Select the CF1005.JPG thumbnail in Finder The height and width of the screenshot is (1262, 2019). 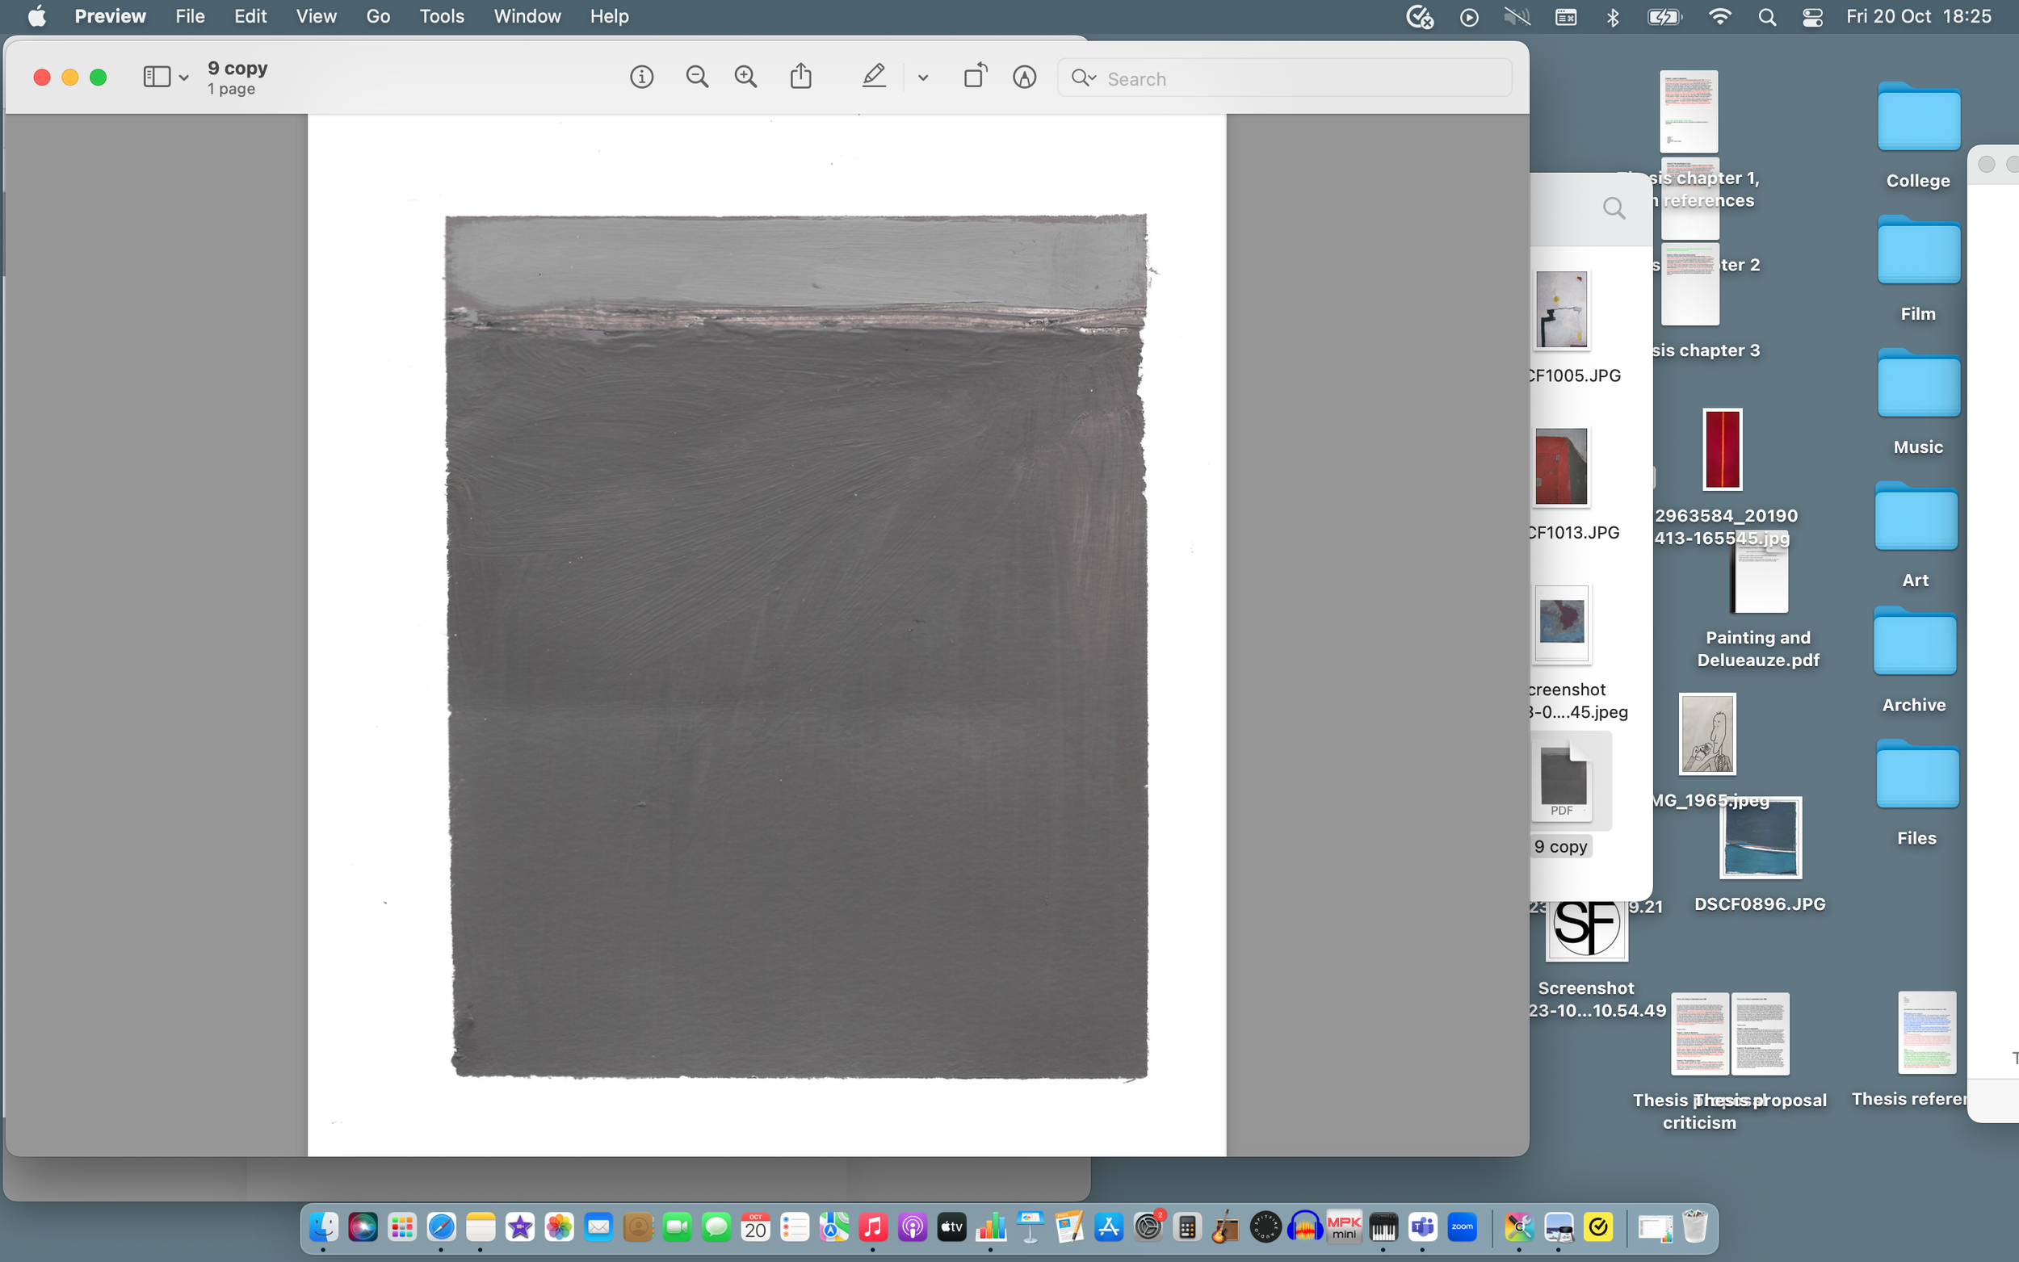coord(1562,310)
